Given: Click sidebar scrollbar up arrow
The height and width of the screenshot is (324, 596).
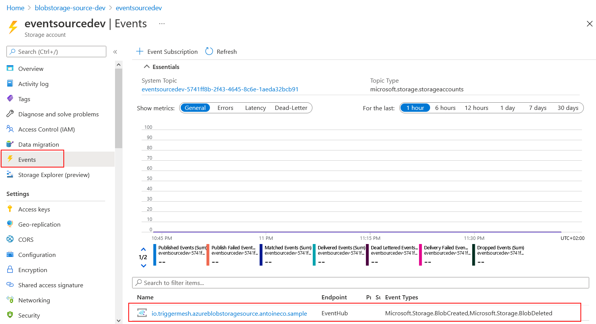Looking at the screenshot, I should [x=118, y=64].
